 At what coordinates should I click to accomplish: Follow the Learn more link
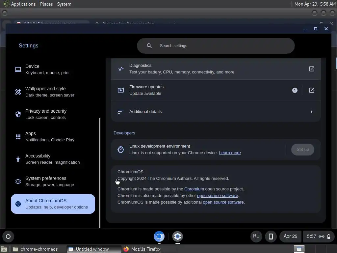point(230,153)
